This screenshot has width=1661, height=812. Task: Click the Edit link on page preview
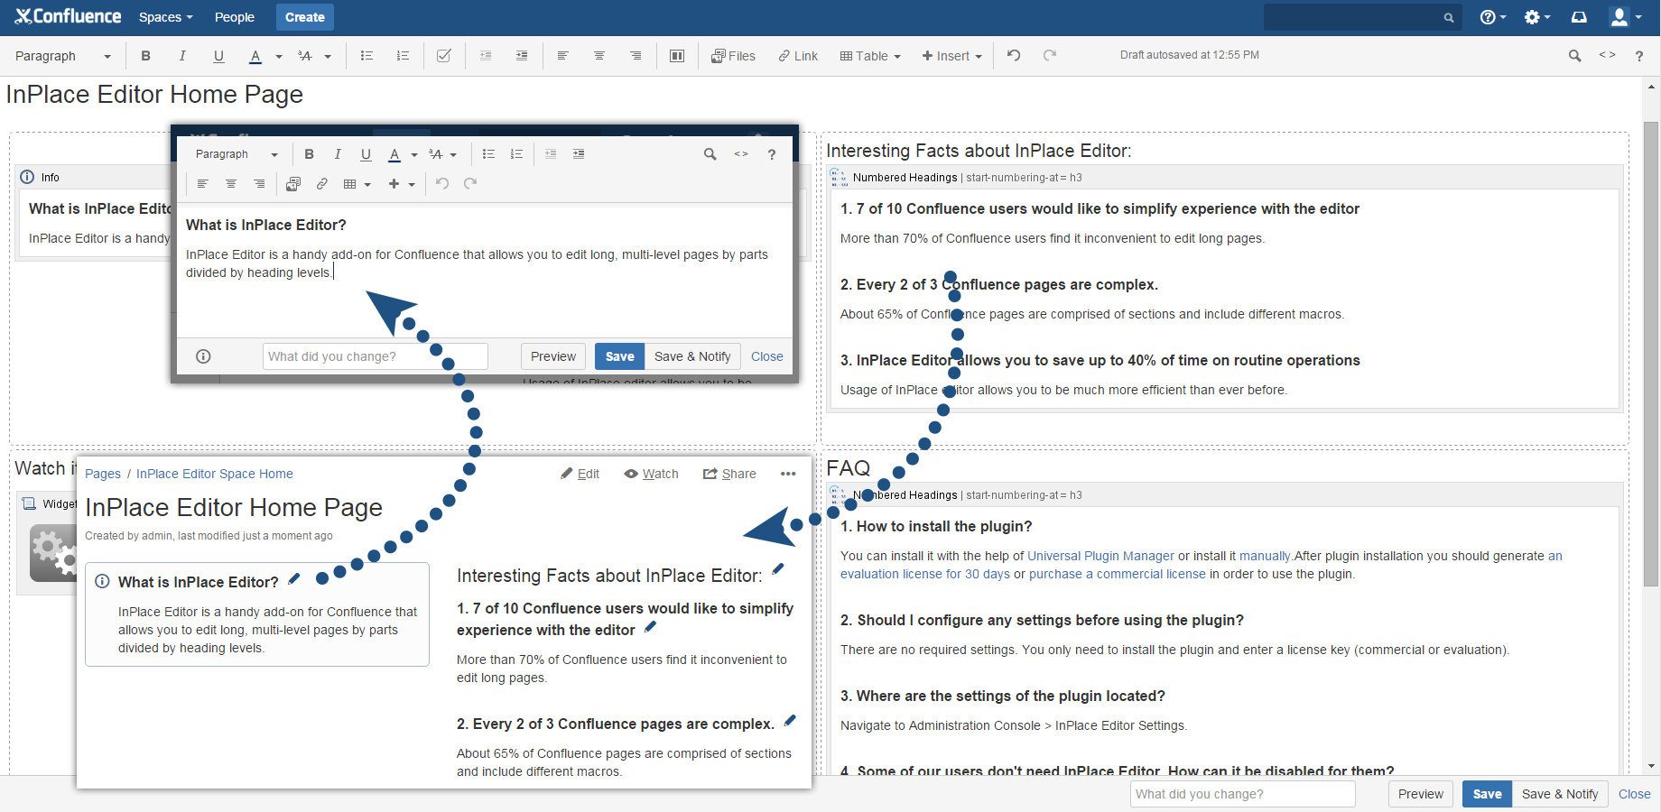(x=580, y=474)
